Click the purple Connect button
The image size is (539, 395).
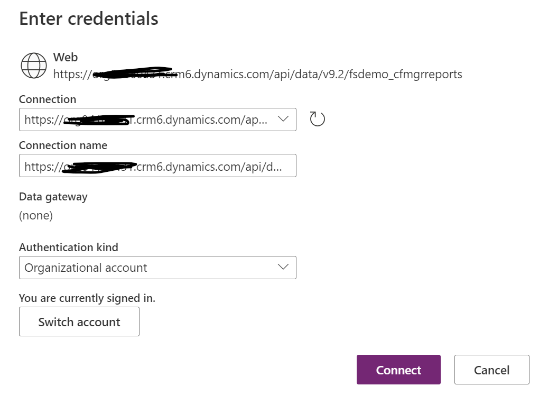pos(398,370)
